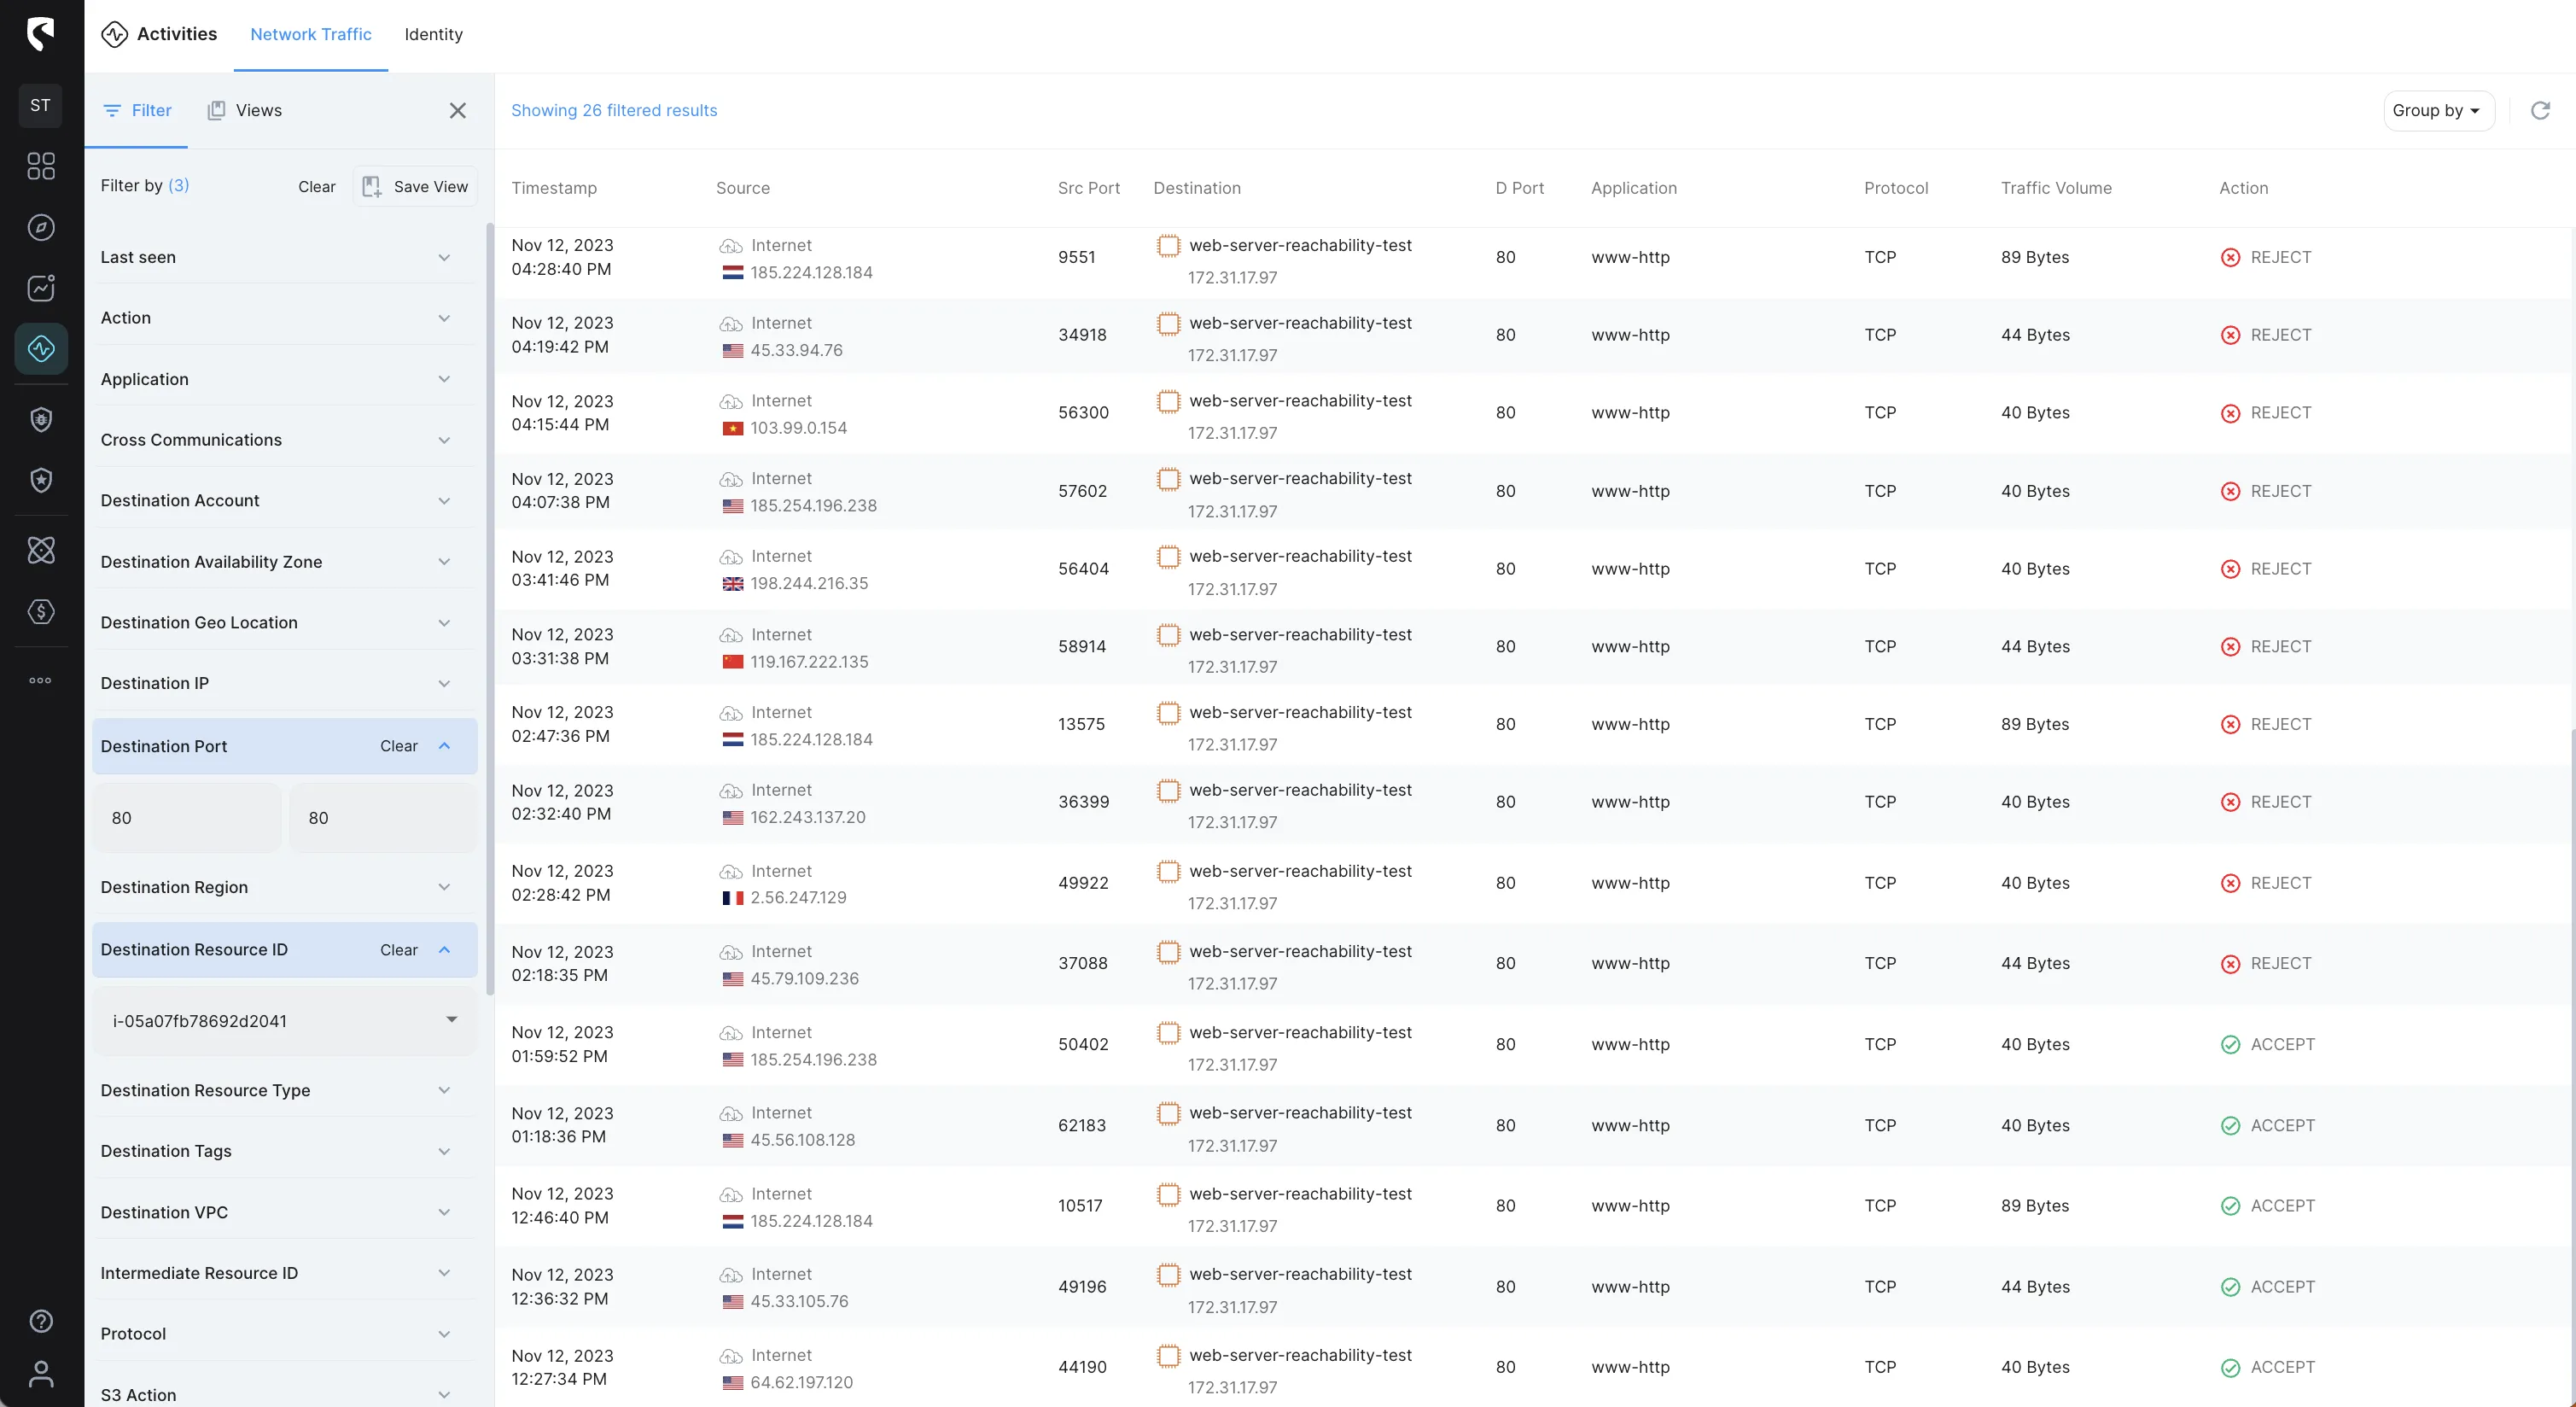Click the Internet cloud icon for 103.99.0.154
Viewport: 2576px width, 1407px height.
click(x=731, y=402)
